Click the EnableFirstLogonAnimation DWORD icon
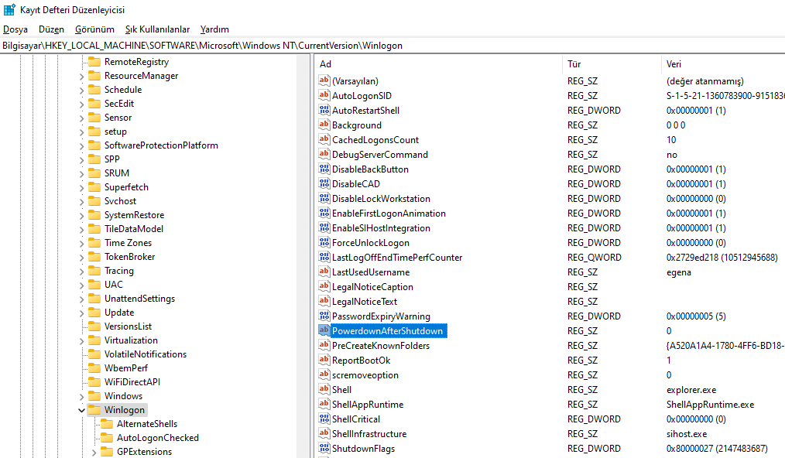This screenshot has height=458, width=785. tap(324, 213)
